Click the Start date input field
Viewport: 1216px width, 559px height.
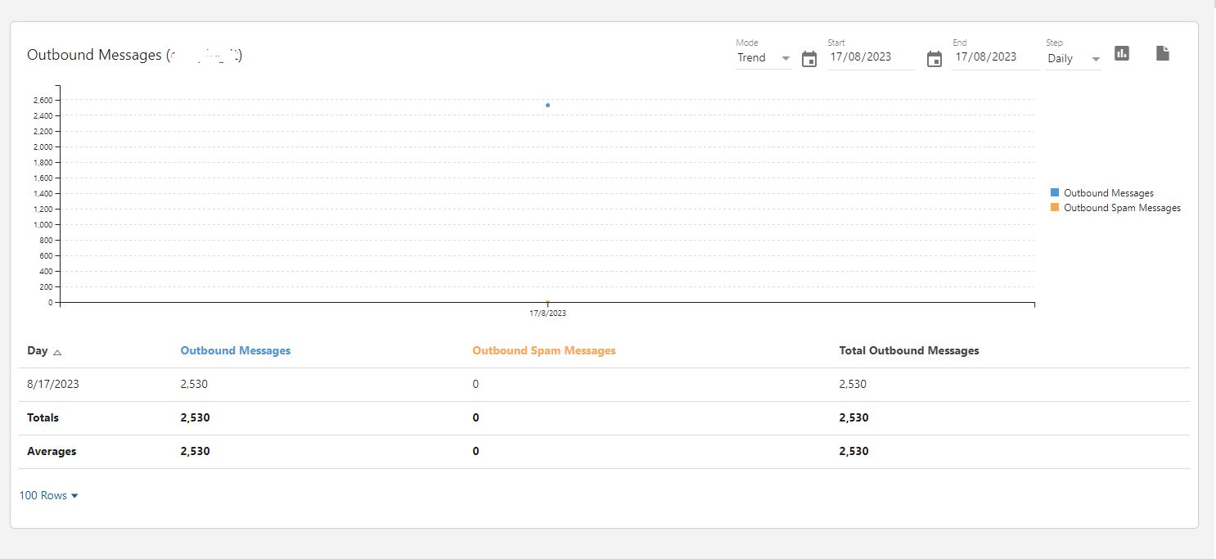point(870,57)
